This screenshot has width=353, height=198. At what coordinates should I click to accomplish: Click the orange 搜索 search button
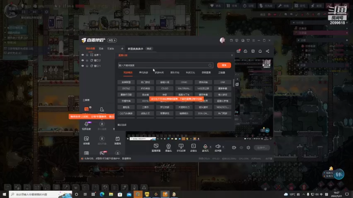tap(224, 65)
